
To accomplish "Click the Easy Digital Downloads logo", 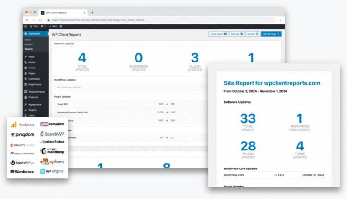I will (22, 153).
